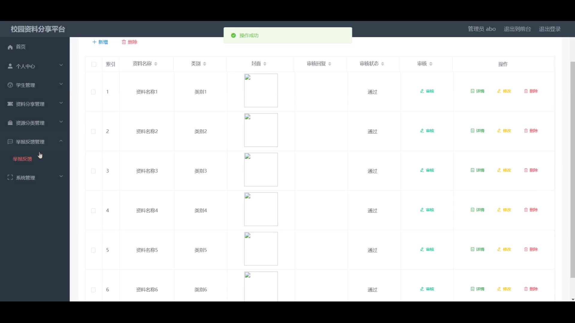
Task: Click 审核 edit button in row 3
Action: pyautogui.click(x=427, y=170)
